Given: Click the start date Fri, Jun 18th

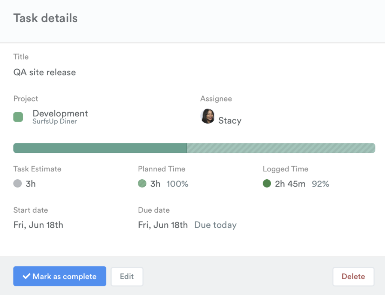Looking at the screenshot, I should point(38,225).
